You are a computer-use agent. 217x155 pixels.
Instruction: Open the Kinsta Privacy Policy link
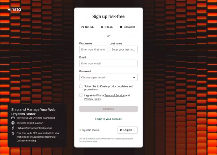coord(93,99)
